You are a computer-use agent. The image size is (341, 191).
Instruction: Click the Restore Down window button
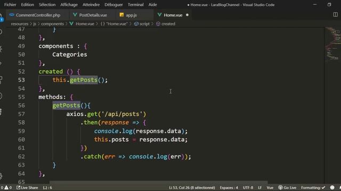(x=329, y=5)
